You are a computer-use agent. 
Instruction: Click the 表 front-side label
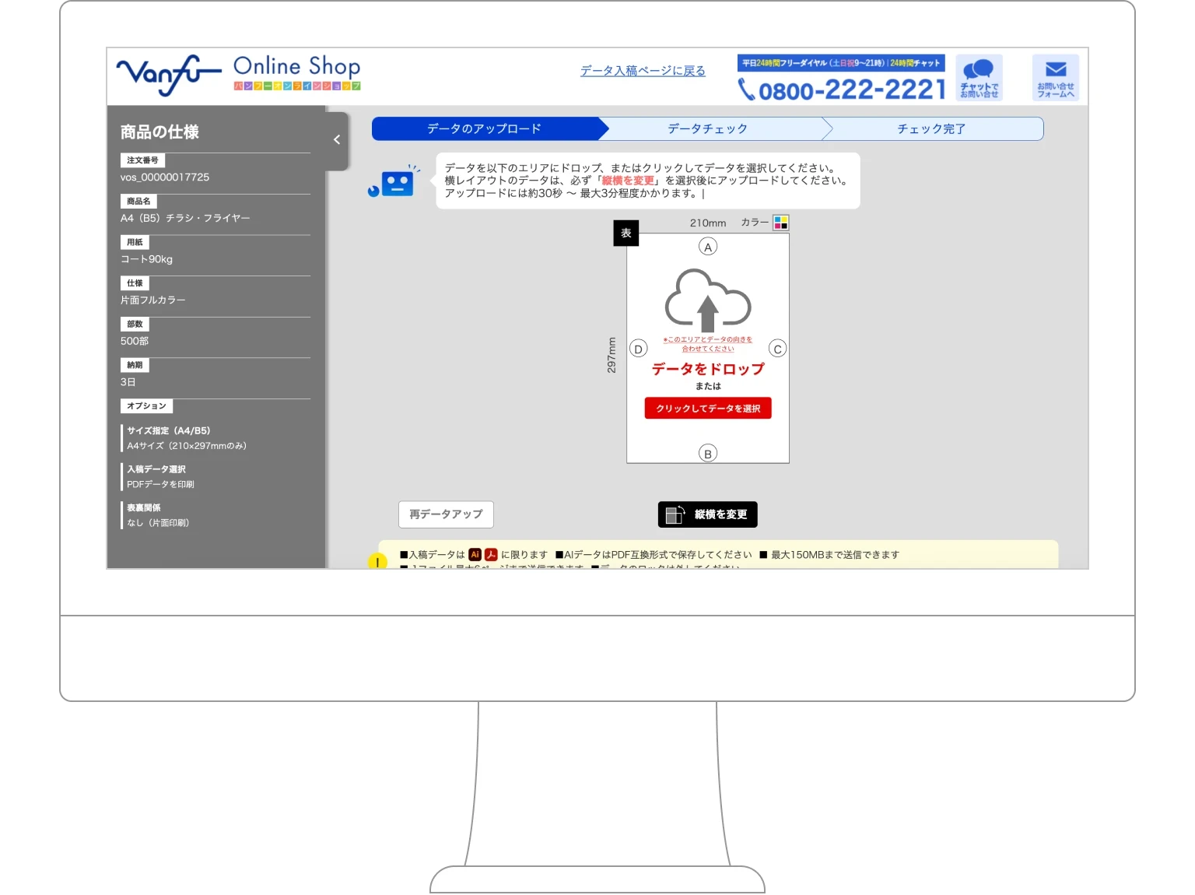point(626,233)
